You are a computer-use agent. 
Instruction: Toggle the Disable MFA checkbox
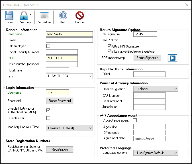48,110
